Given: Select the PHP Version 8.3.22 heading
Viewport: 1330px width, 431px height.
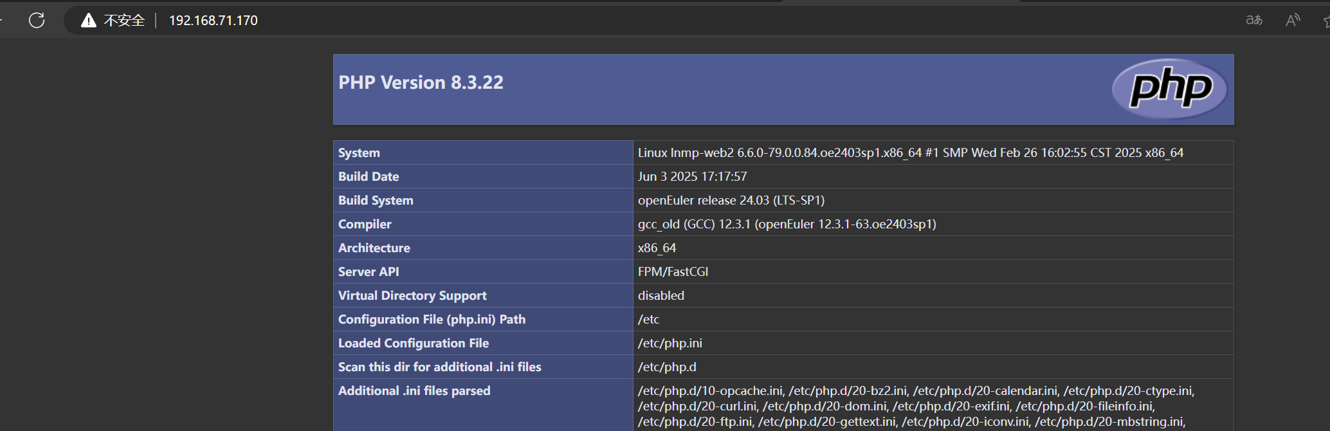Looking at the screenshot, I should click(421, 82).
